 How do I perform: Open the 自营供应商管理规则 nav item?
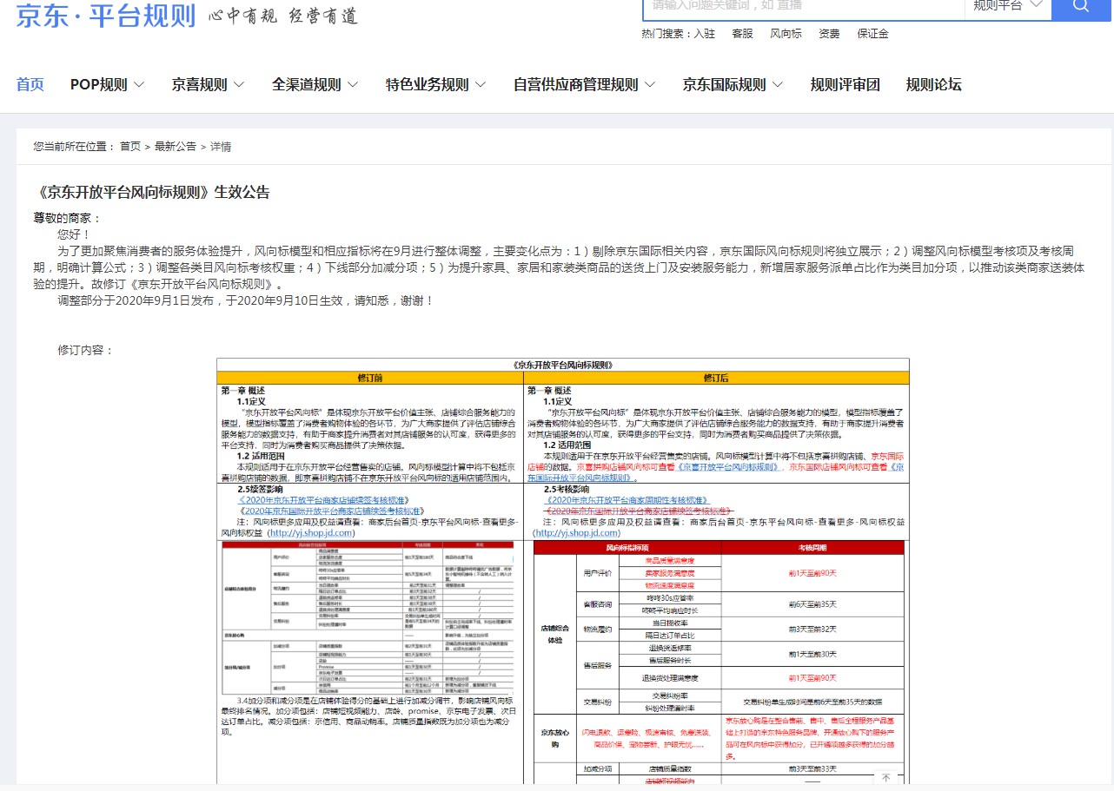(x=576, y=84)
